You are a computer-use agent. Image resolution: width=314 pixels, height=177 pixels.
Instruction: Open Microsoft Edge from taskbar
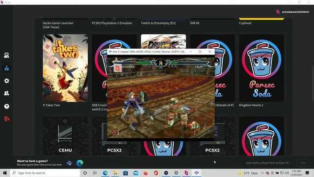(x=105, y=173)
